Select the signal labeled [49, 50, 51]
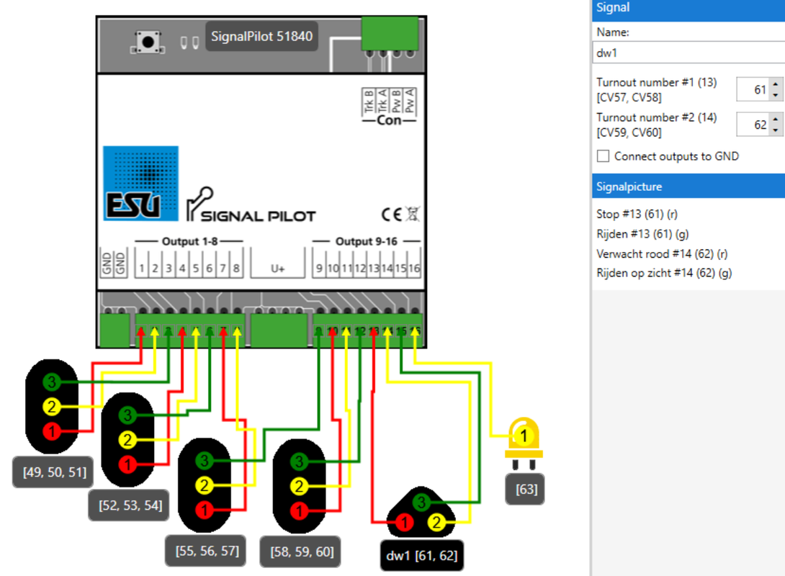This screenshot has width=785, height=576. [x=52, y=406]
